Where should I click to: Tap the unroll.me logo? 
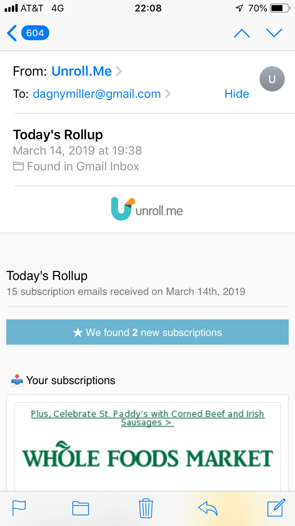147,209
